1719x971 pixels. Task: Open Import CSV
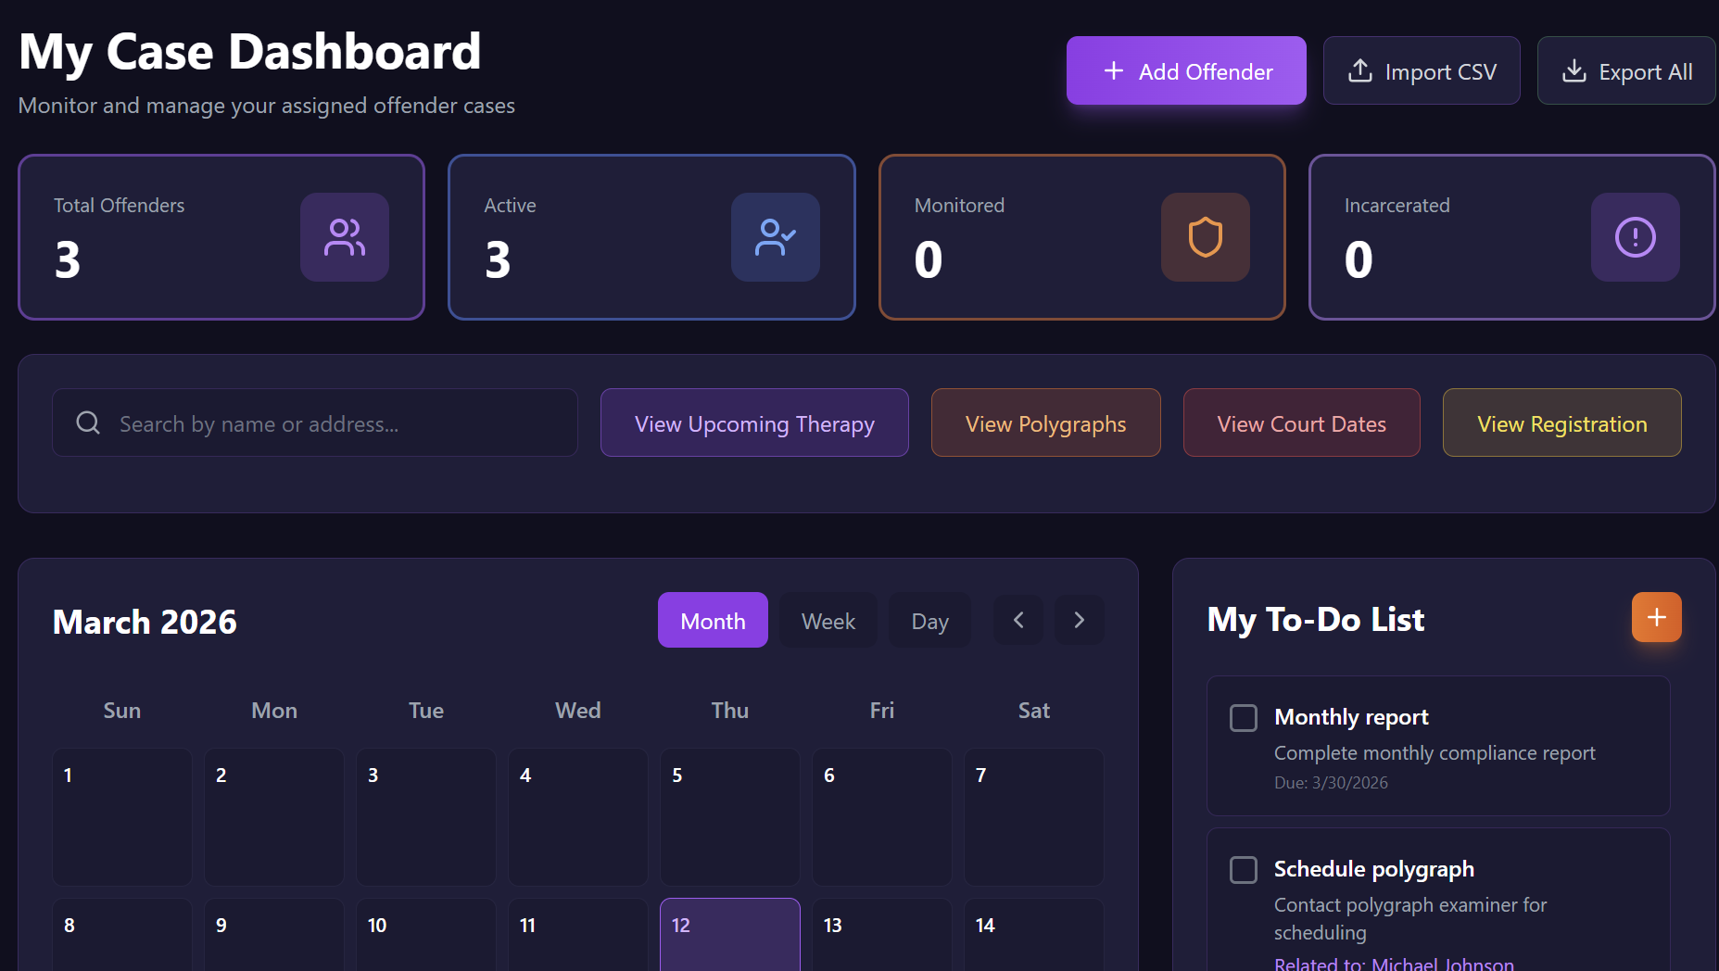tap(1422, 70)
